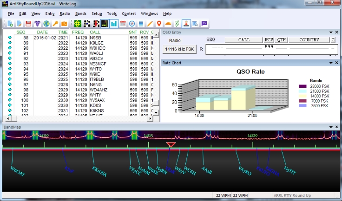342x201 pixels.
Task: Click the orange key icon
Action: (55, 24)
